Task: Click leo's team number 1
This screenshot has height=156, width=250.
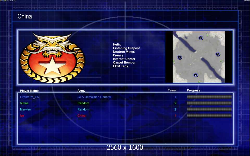Action: (x=175, y=115)
